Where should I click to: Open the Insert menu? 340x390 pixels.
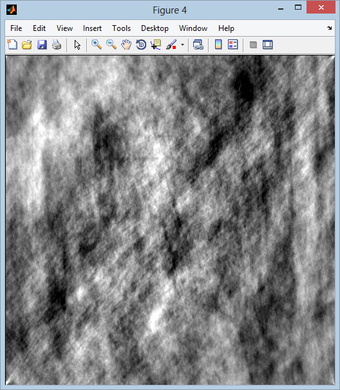92,28
